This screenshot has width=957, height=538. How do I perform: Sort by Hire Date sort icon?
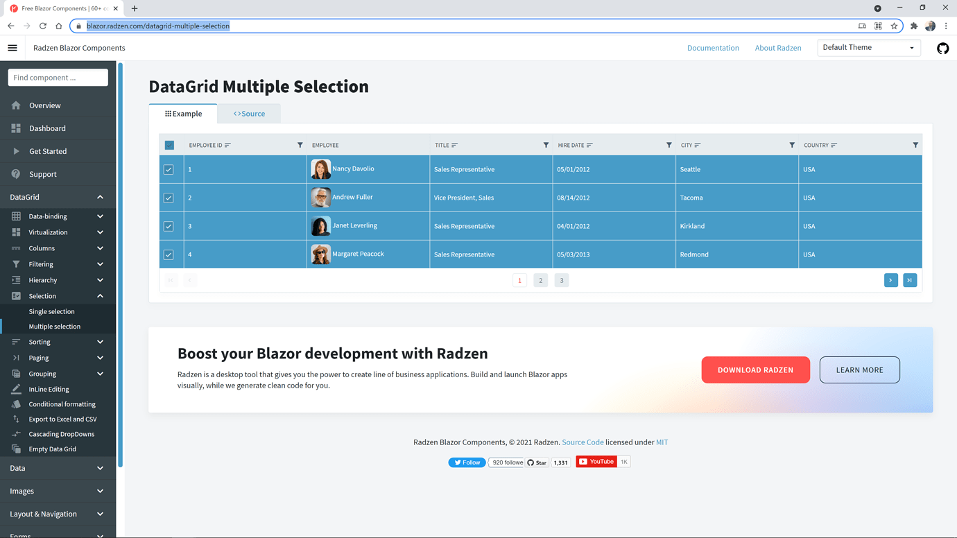coord(589,145)
